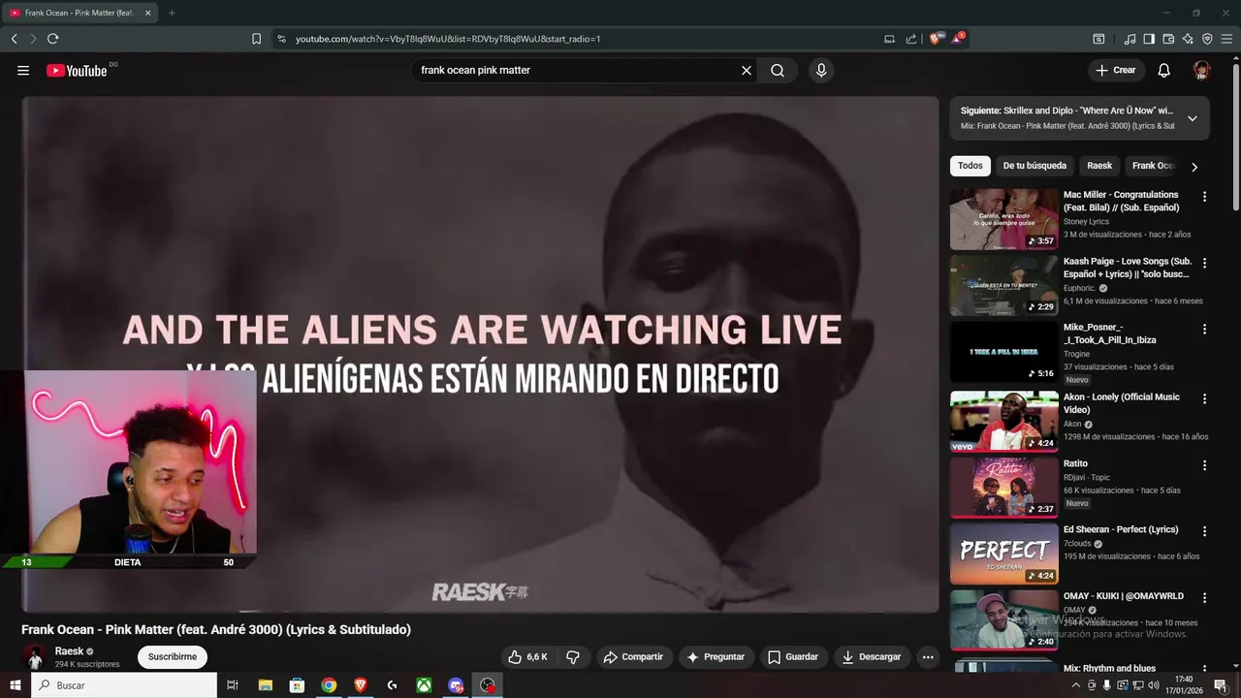Open Mike Posner Ibiza video thumbnail
This screenshot has width=1241, height=698.
[x=1004, y=352]
